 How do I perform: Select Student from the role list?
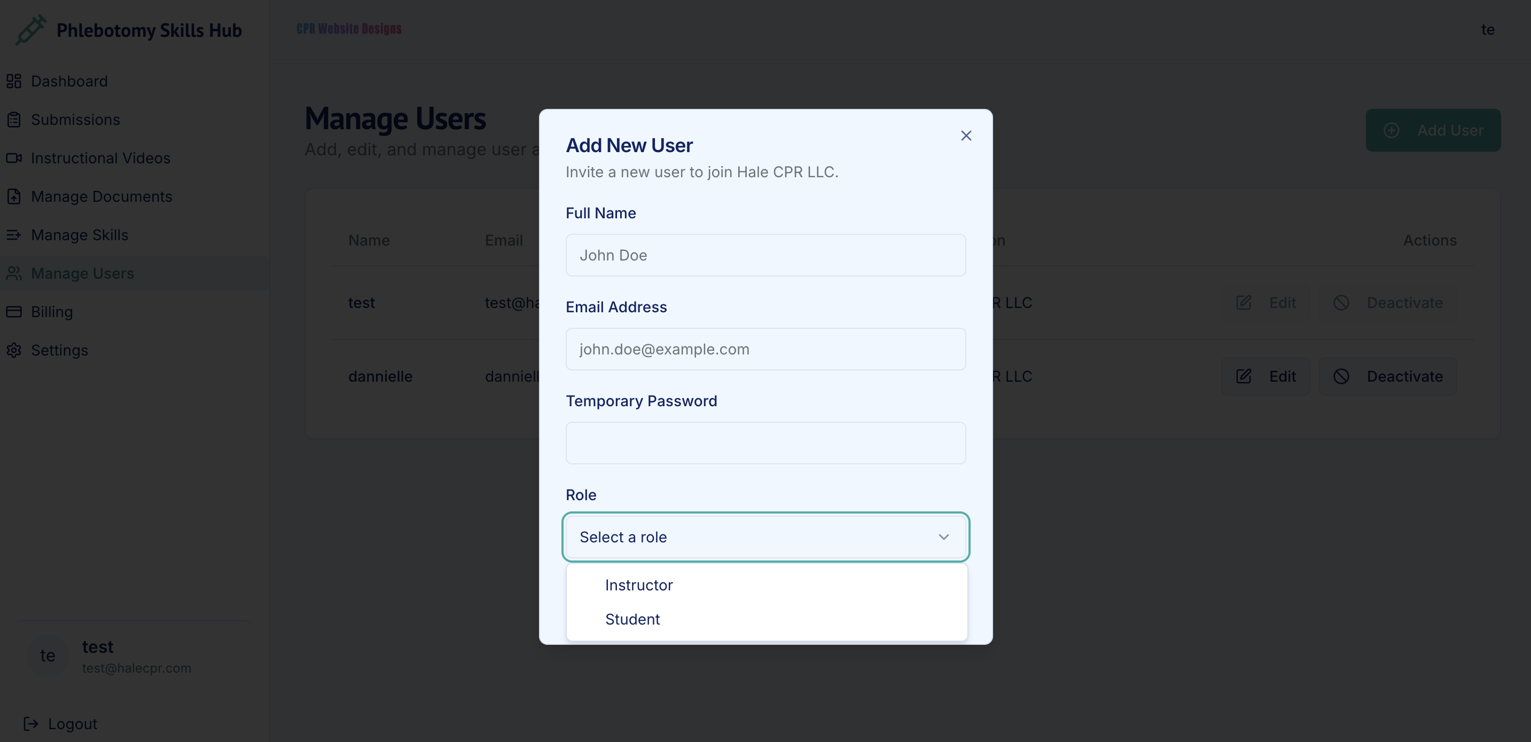pyautogui.click(x=632, y=619)
